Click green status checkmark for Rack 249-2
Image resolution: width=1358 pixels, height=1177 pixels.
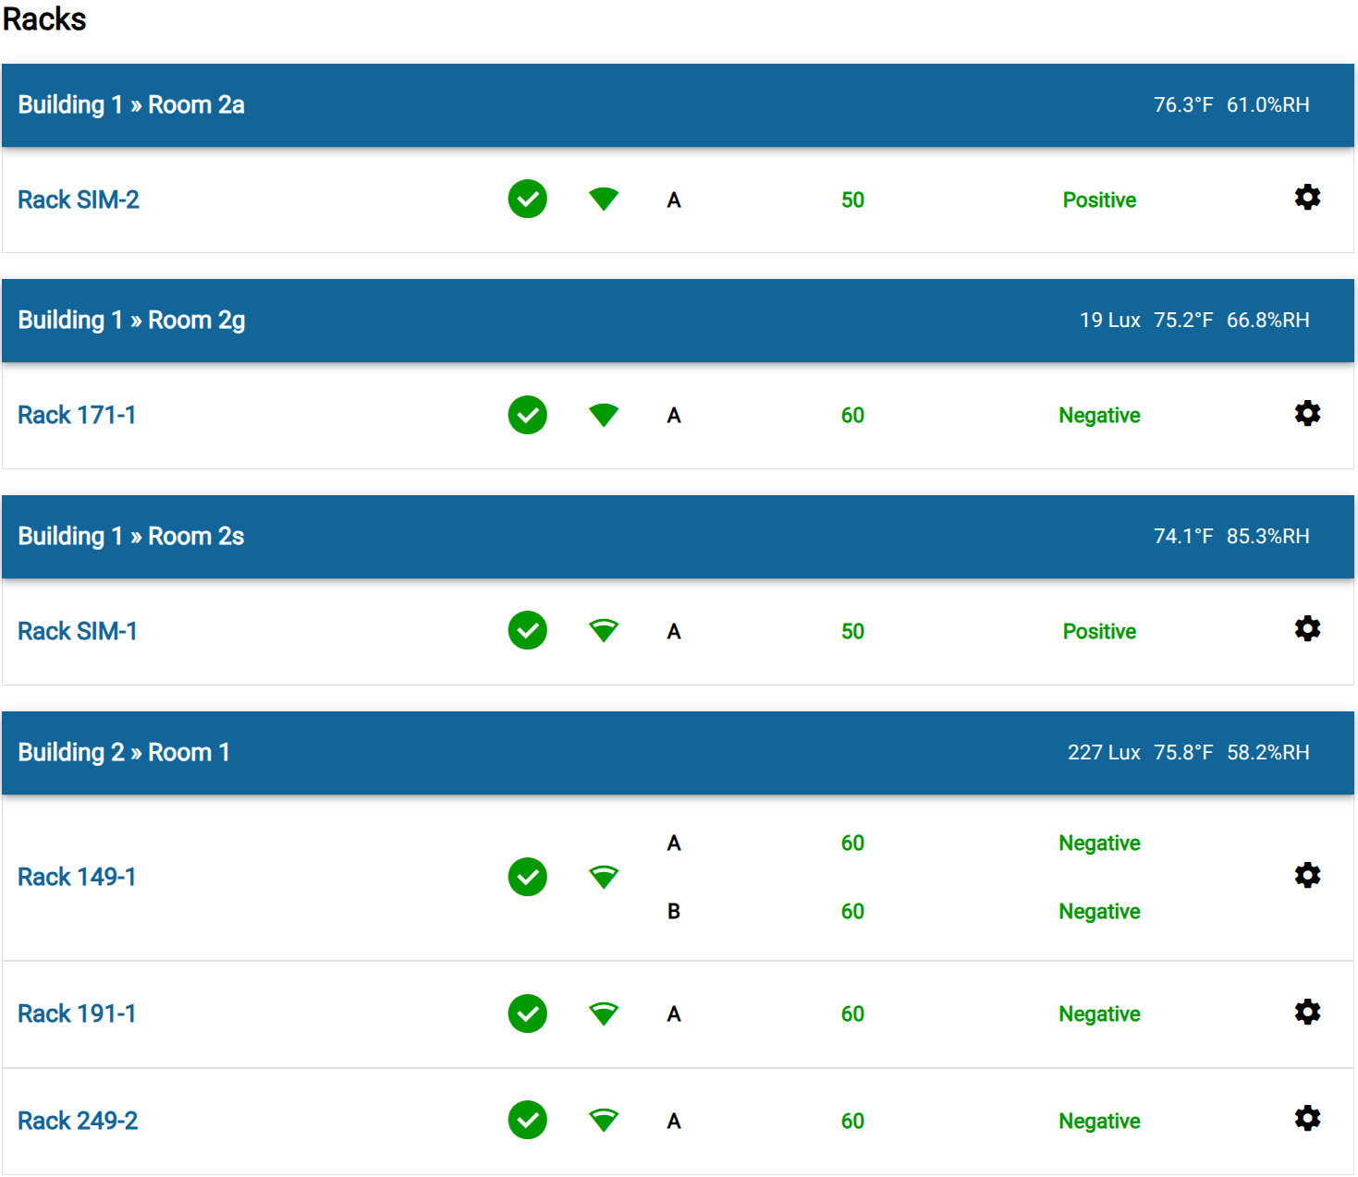point(528,1120)
